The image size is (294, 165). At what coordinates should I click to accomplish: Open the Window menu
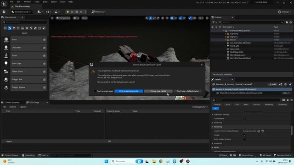click(27, 2)
